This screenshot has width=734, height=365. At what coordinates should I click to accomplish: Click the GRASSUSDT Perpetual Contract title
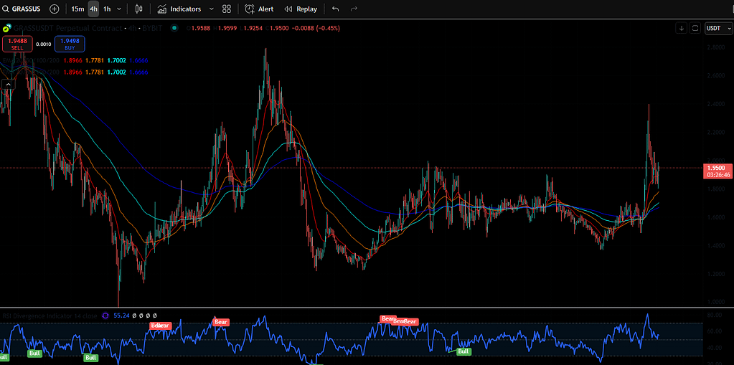(x=67, y=28)
